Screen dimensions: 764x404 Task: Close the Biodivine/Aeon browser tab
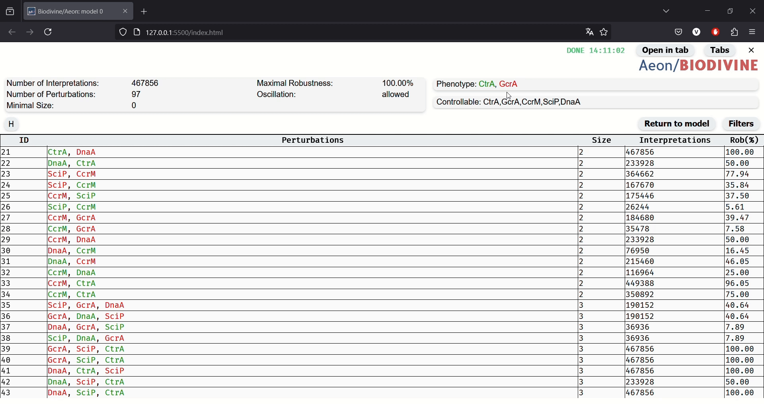point(125,12)
